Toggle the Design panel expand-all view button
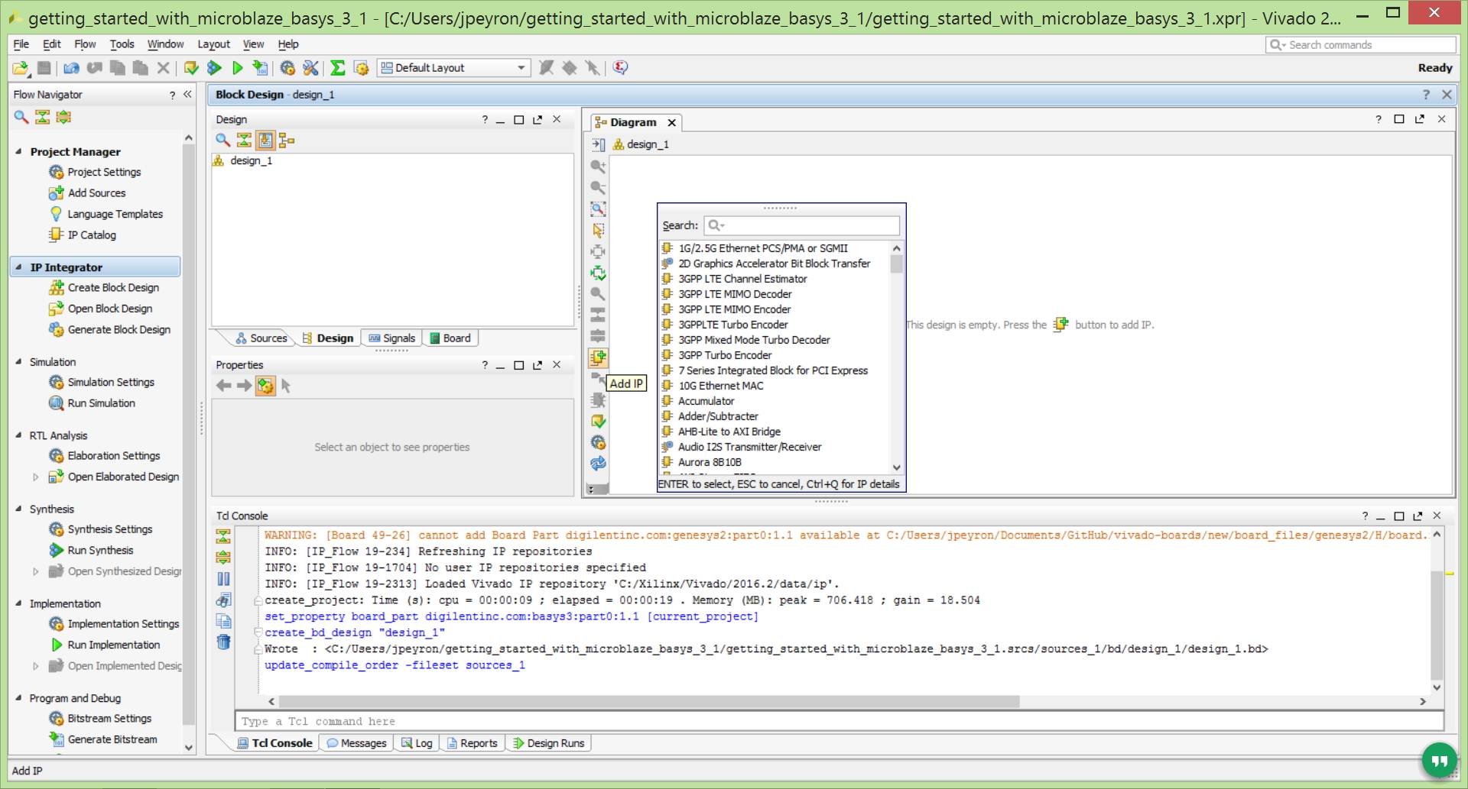 pos(265,140)
